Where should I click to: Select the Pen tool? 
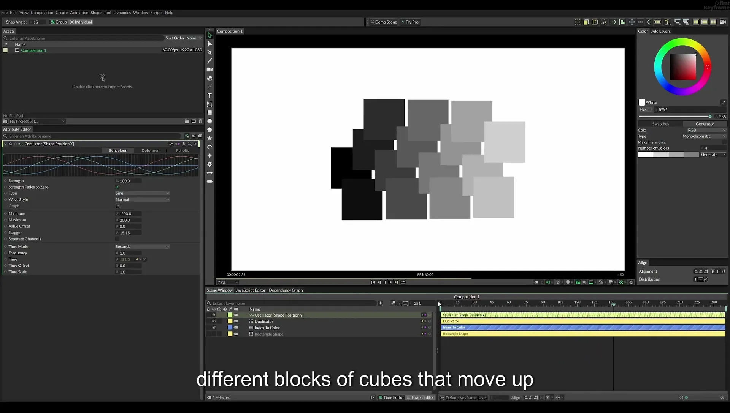coord(209,52)
